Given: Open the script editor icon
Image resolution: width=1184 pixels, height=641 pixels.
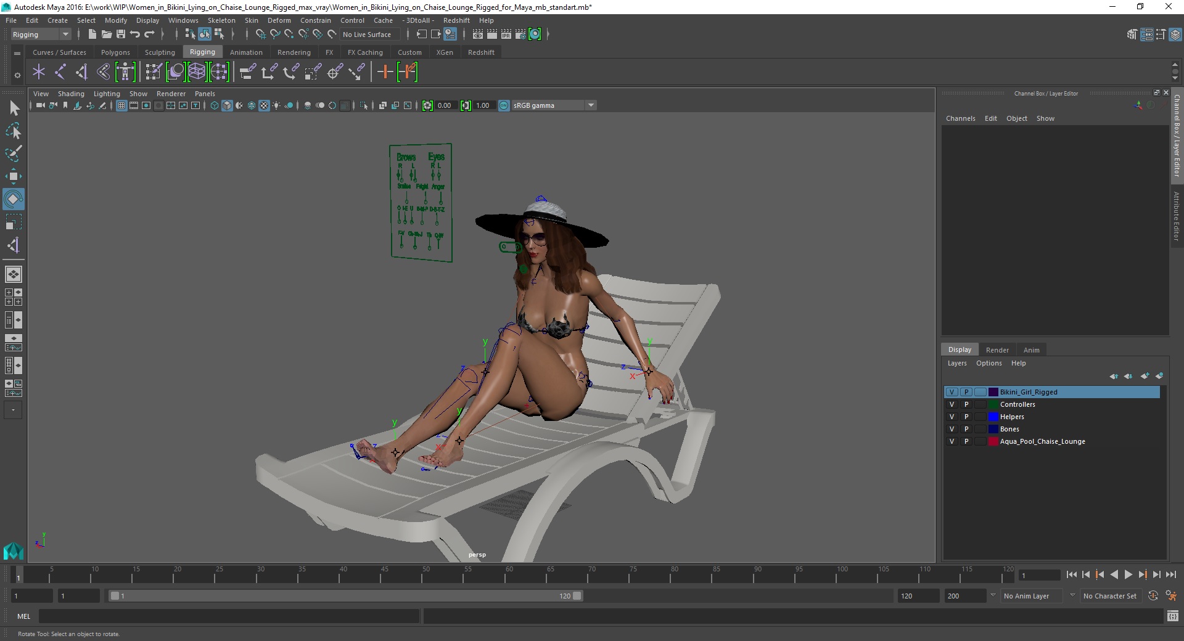Looking at the screenshot, I should point(1173,616).
